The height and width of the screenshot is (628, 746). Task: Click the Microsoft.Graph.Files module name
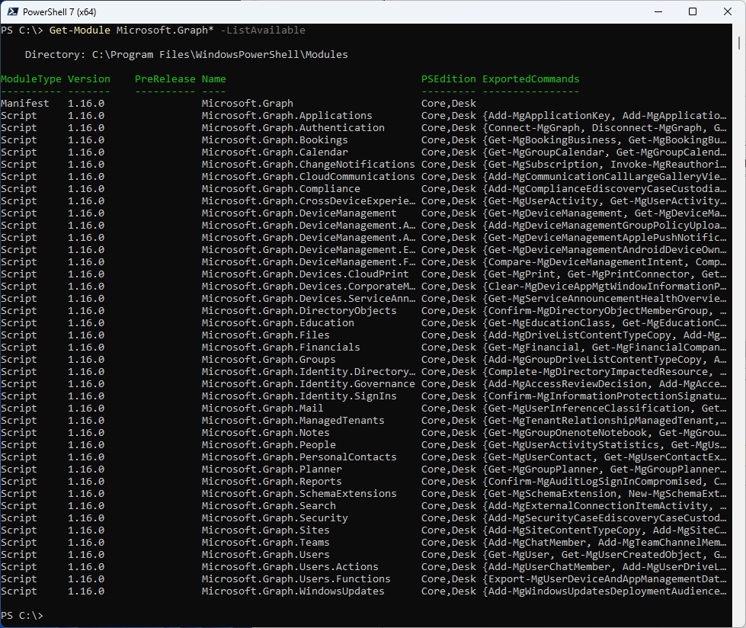pos(265,335)
